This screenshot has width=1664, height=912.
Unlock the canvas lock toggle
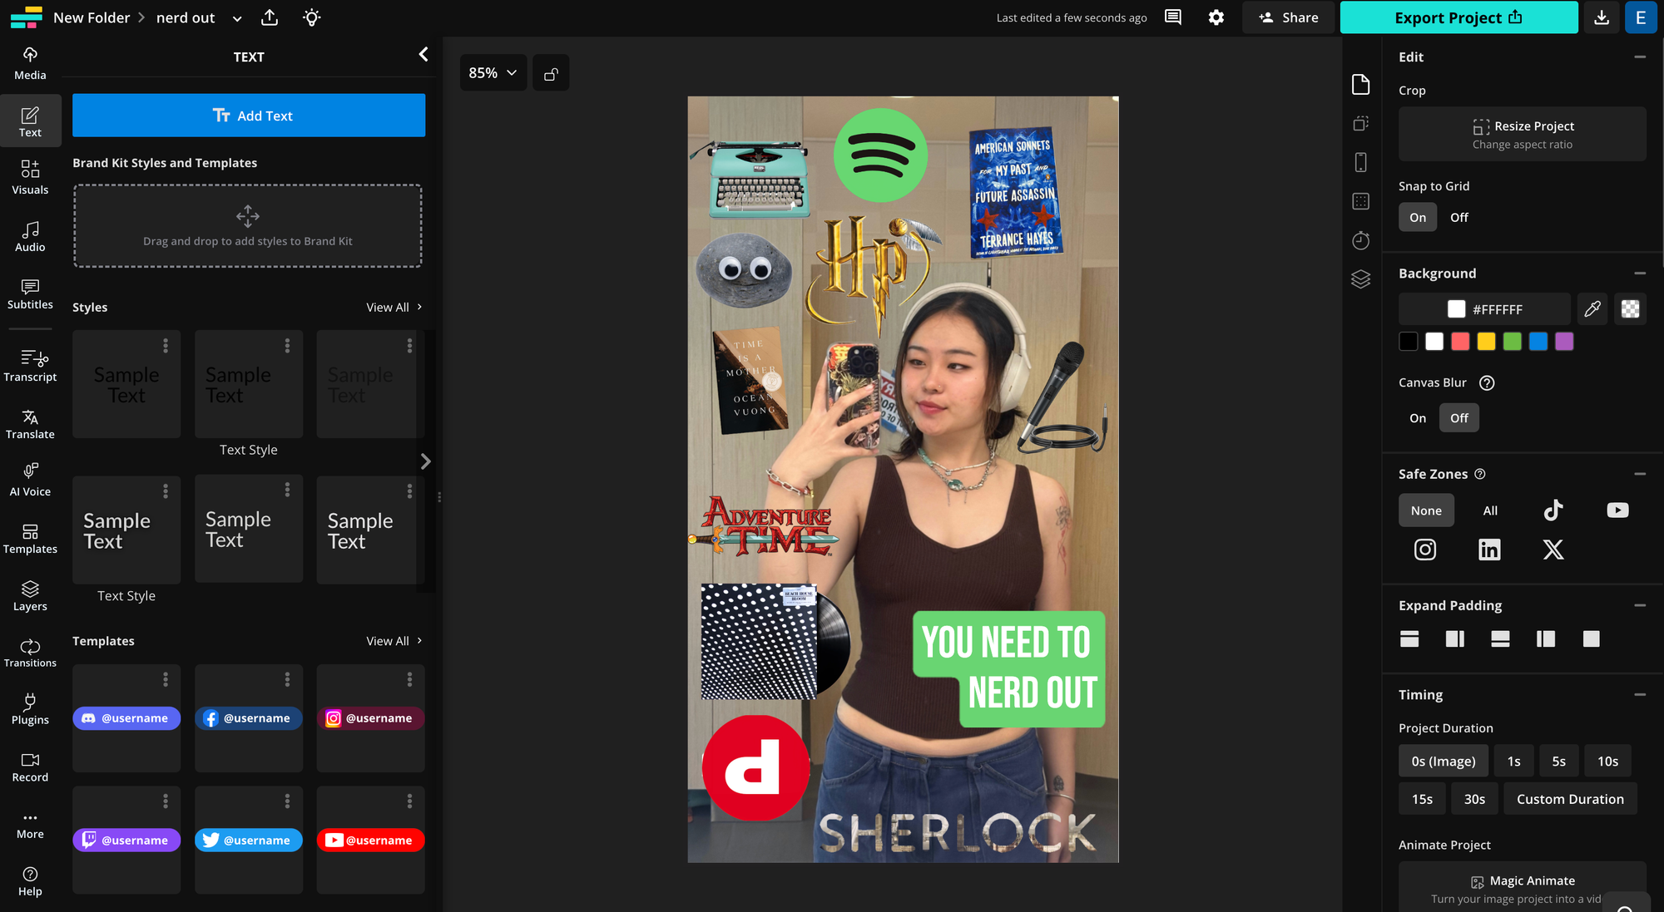point(551,72)
